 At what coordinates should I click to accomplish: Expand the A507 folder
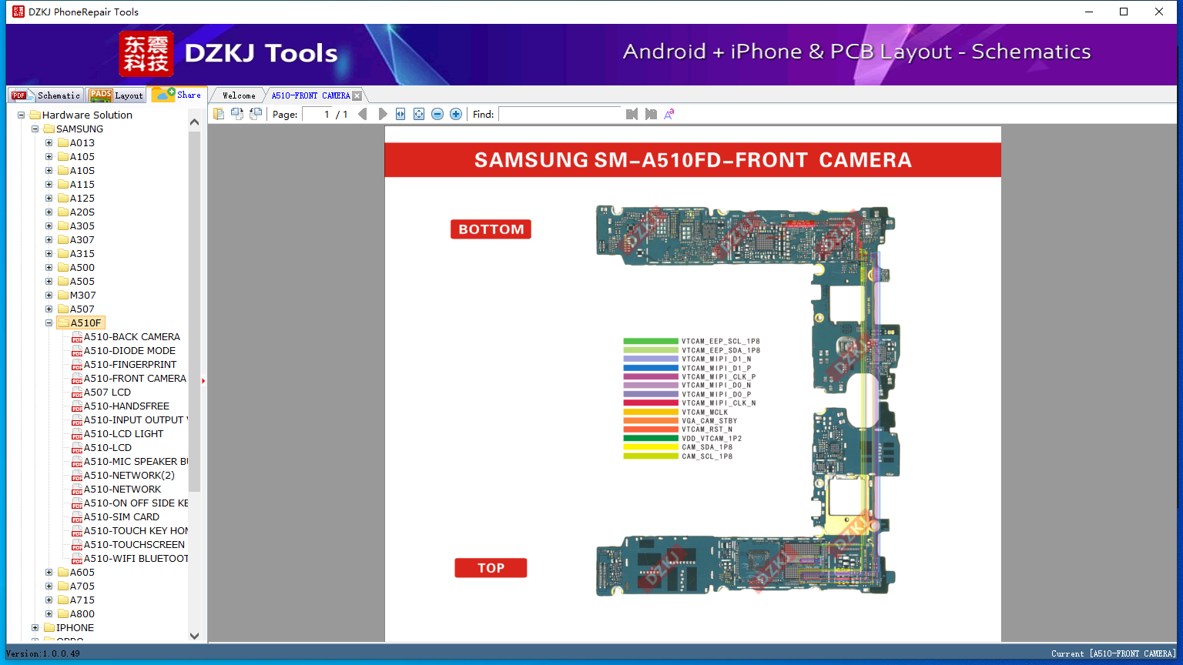point(49,309)
